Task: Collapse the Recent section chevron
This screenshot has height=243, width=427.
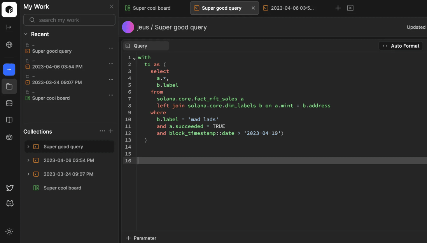Action: [26, 34]
